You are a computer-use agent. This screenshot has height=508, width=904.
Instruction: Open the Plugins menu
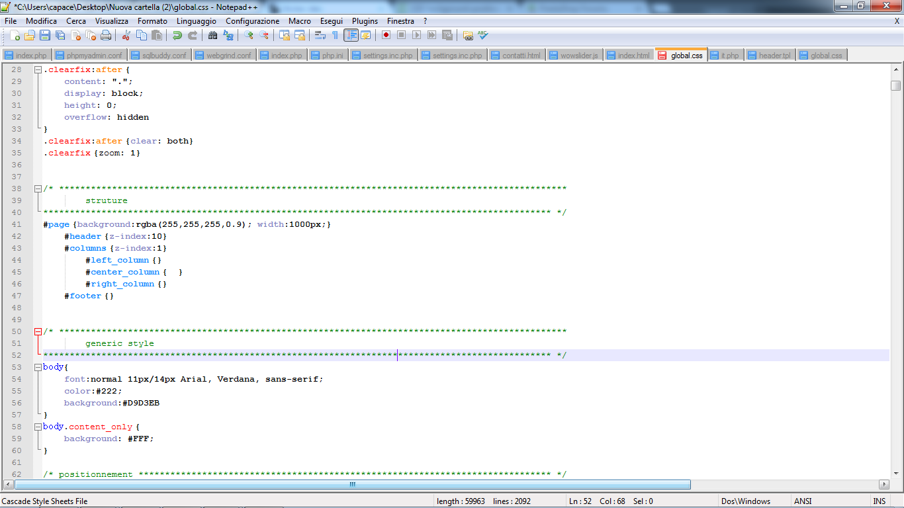pyautogui.click(x=365, y=21)
